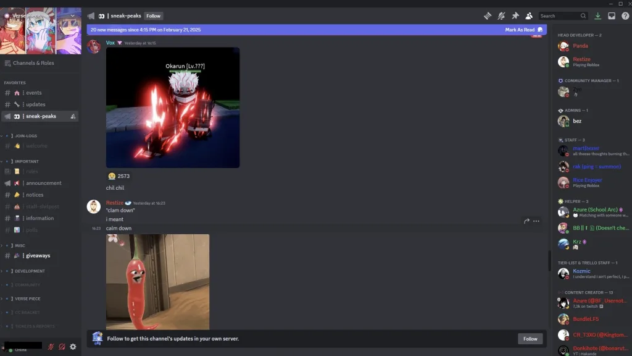The height and width of the screenshot is (356, 632).
Task: Open CR_T3XO member profile
Action: (x=592, y=334)
